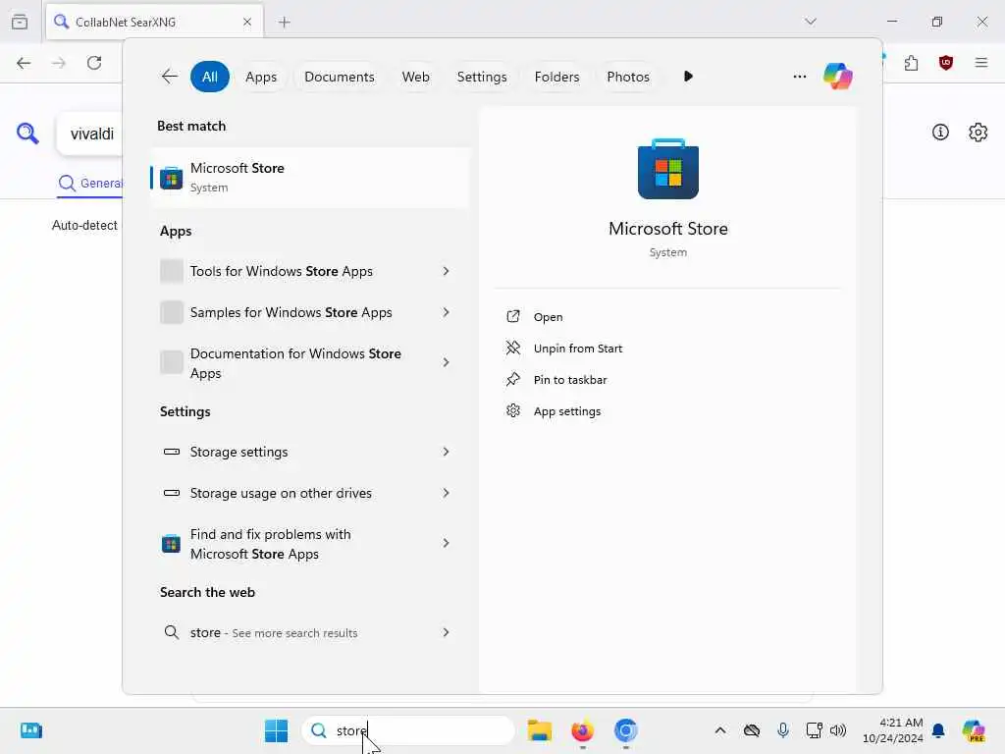Image resolution: width=1005 pixels, height=754 pixels.
Task: Expand store web search chevron
Action: [447, 633]
